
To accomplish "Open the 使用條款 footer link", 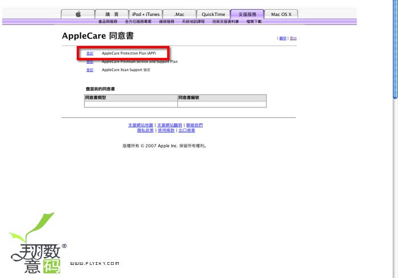I will (x=166, y=130).
